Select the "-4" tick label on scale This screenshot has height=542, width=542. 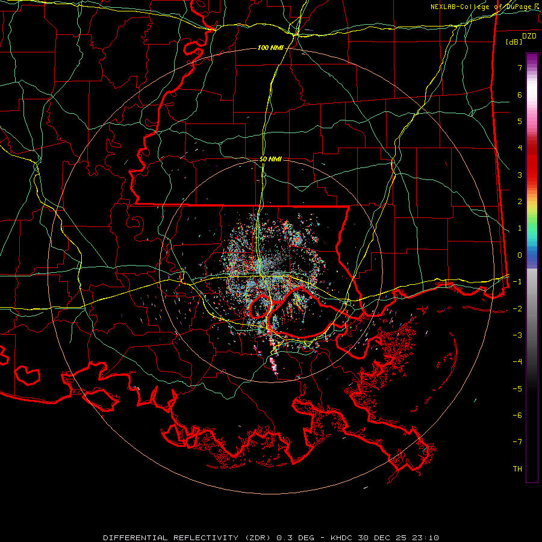pyautogui.click(x=517, y=362)
